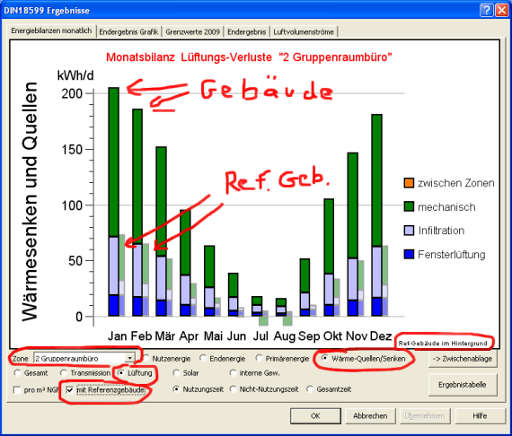The image size is (512, 436).
Task: Open the Grenzwerte 2009 tab
Action: click(x=192, y=32)
